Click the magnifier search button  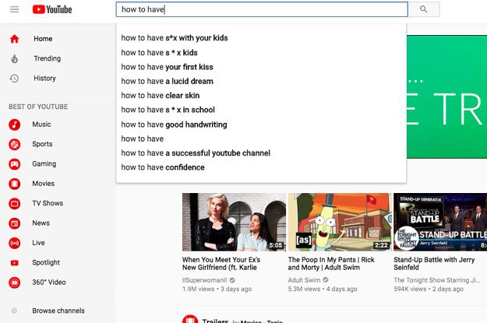(424, 9)
